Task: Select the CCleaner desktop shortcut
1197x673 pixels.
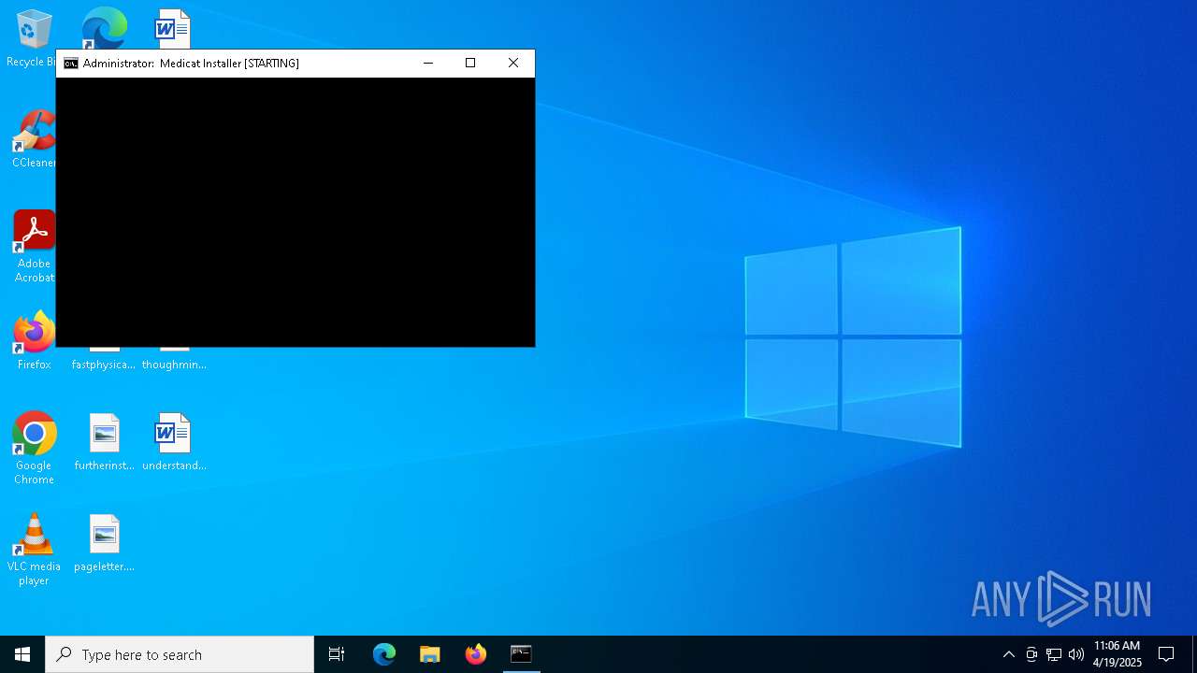Action: pyautogui.click(x=34, y=139)
